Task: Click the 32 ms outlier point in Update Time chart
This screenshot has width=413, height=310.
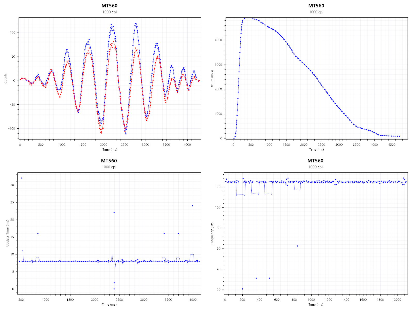Action: (22, 178)
